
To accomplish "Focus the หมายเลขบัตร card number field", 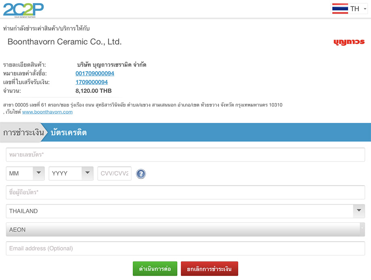I will 185,155.
